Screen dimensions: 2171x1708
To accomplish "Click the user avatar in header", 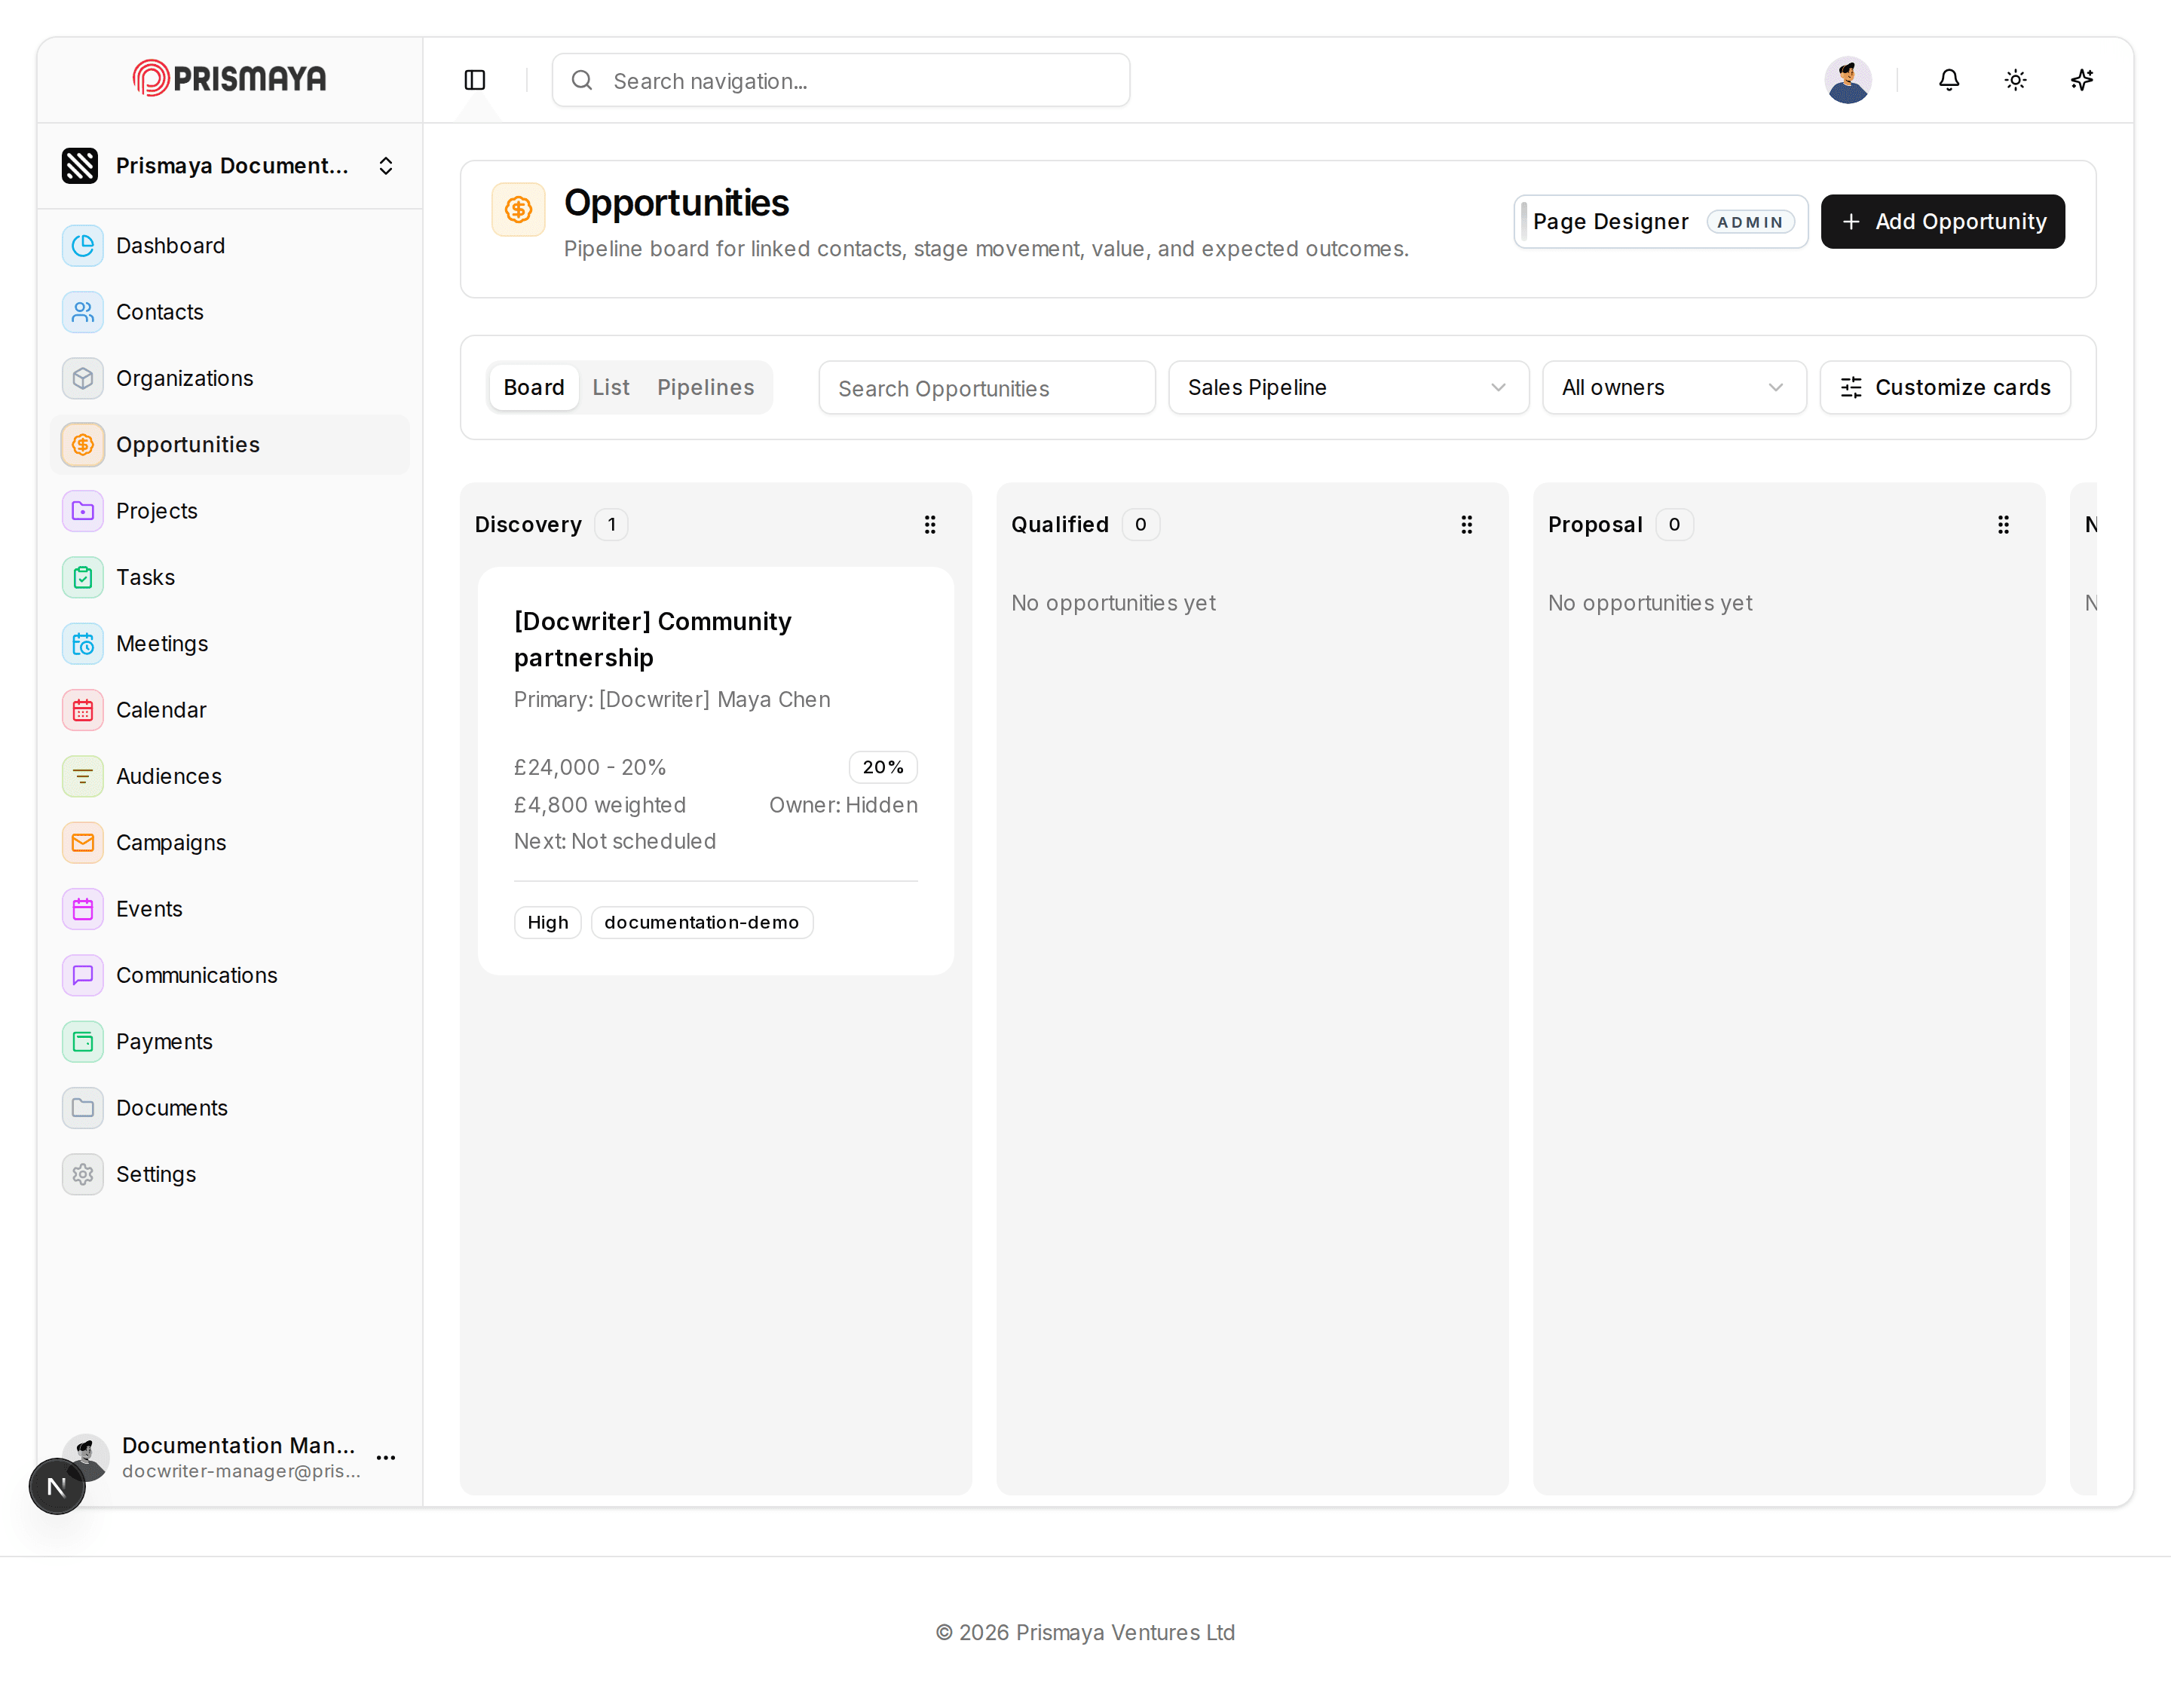I will [1848, 80].
